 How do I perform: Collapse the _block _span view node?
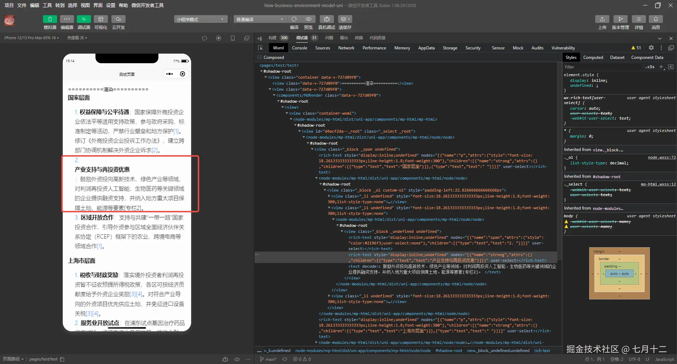click(x=312, y=149)
